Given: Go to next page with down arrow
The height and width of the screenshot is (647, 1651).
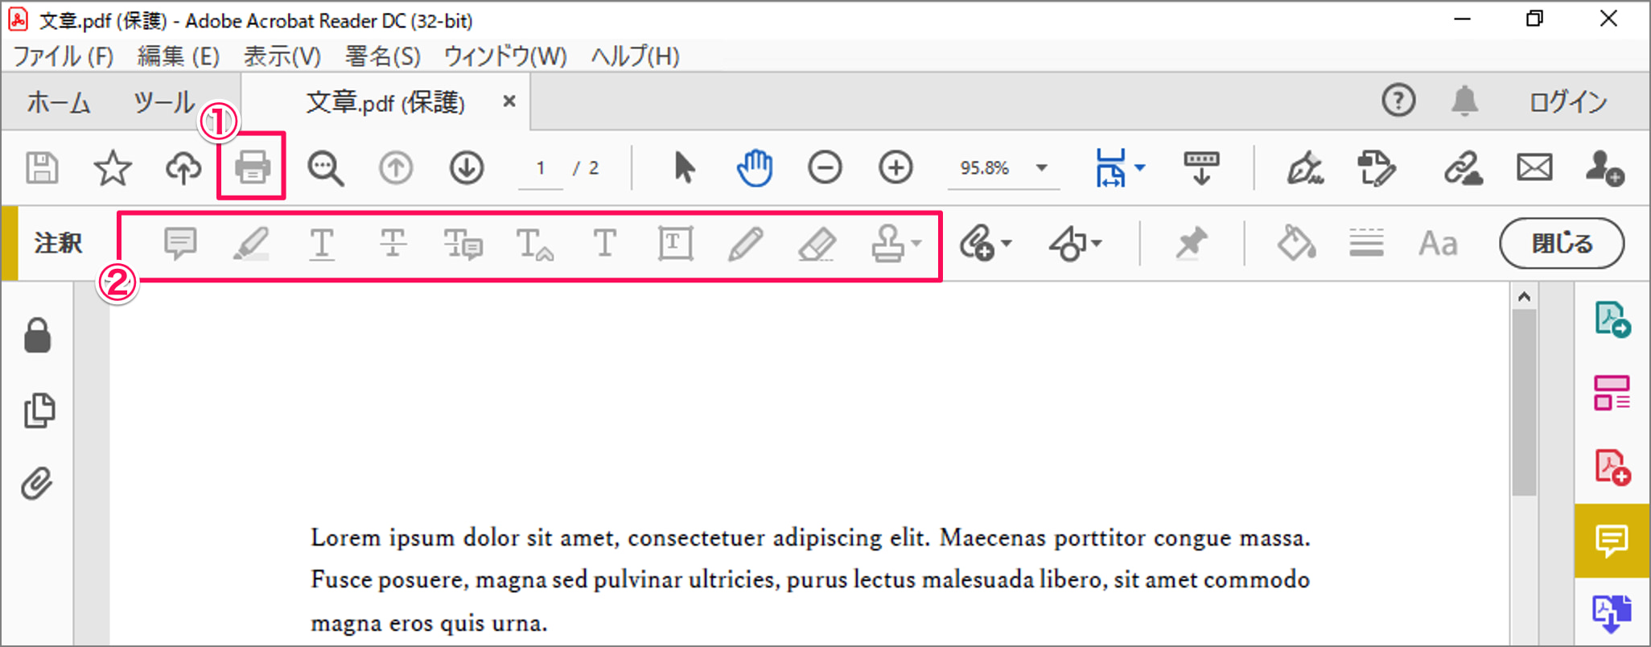Looking at the screenshot, I should coord(467,168).
